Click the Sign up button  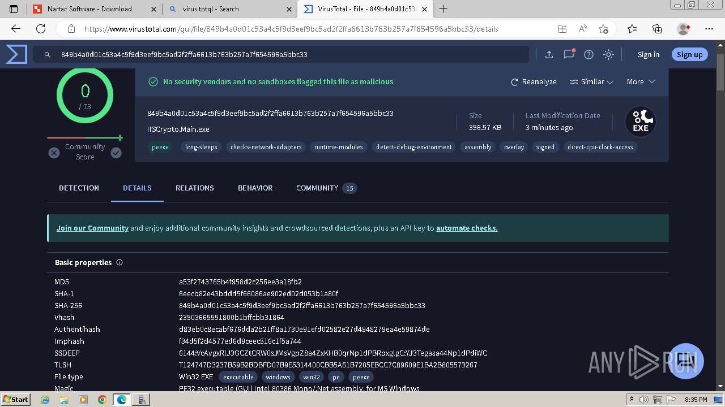pos(689,54)
